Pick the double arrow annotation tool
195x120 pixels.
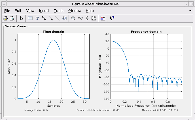(44, 18)
